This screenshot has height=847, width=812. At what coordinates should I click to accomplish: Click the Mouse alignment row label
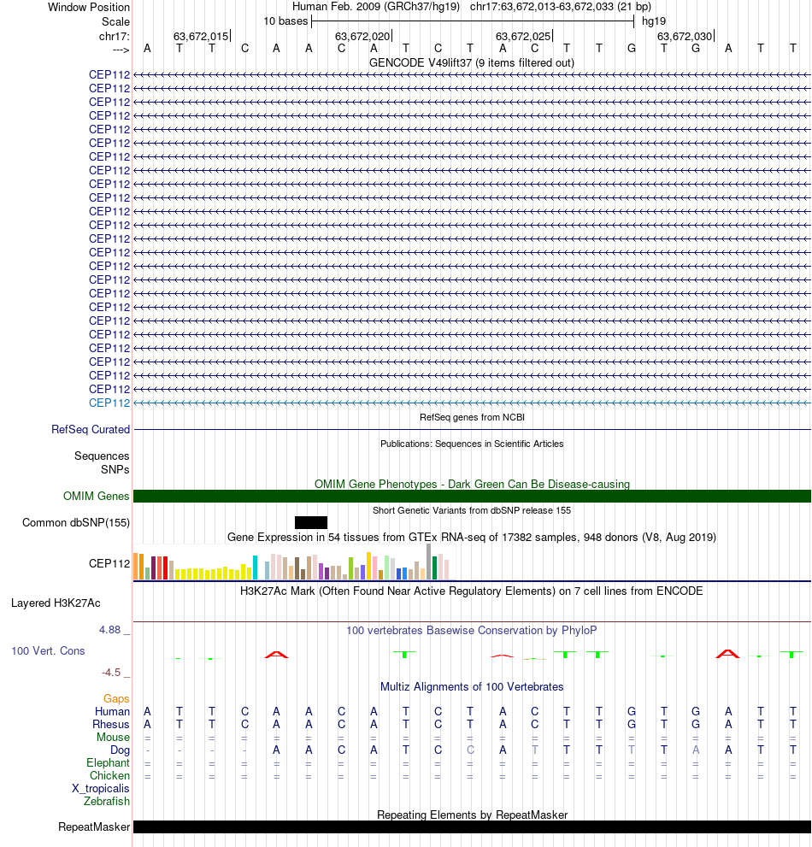coord(114,738)
